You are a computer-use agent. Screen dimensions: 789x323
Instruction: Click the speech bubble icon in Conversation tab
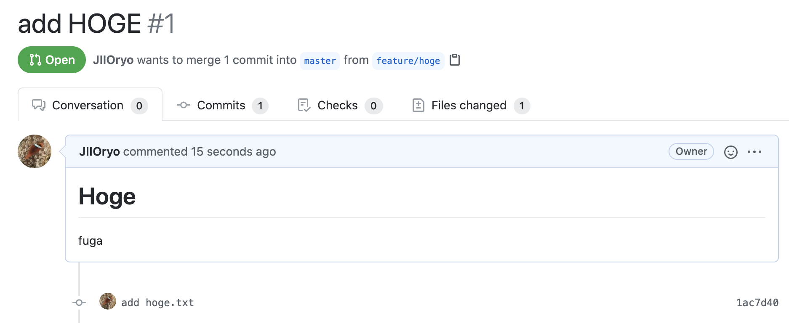[x=39, y=105]
